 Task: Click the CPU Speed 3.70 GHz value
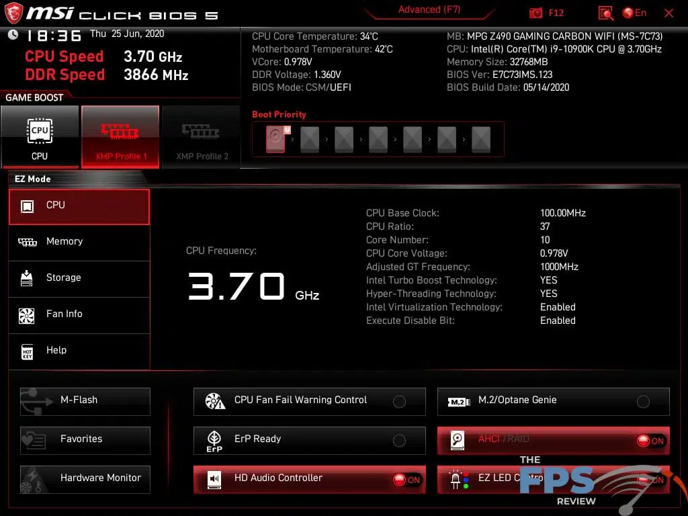(x=153, y=56)
